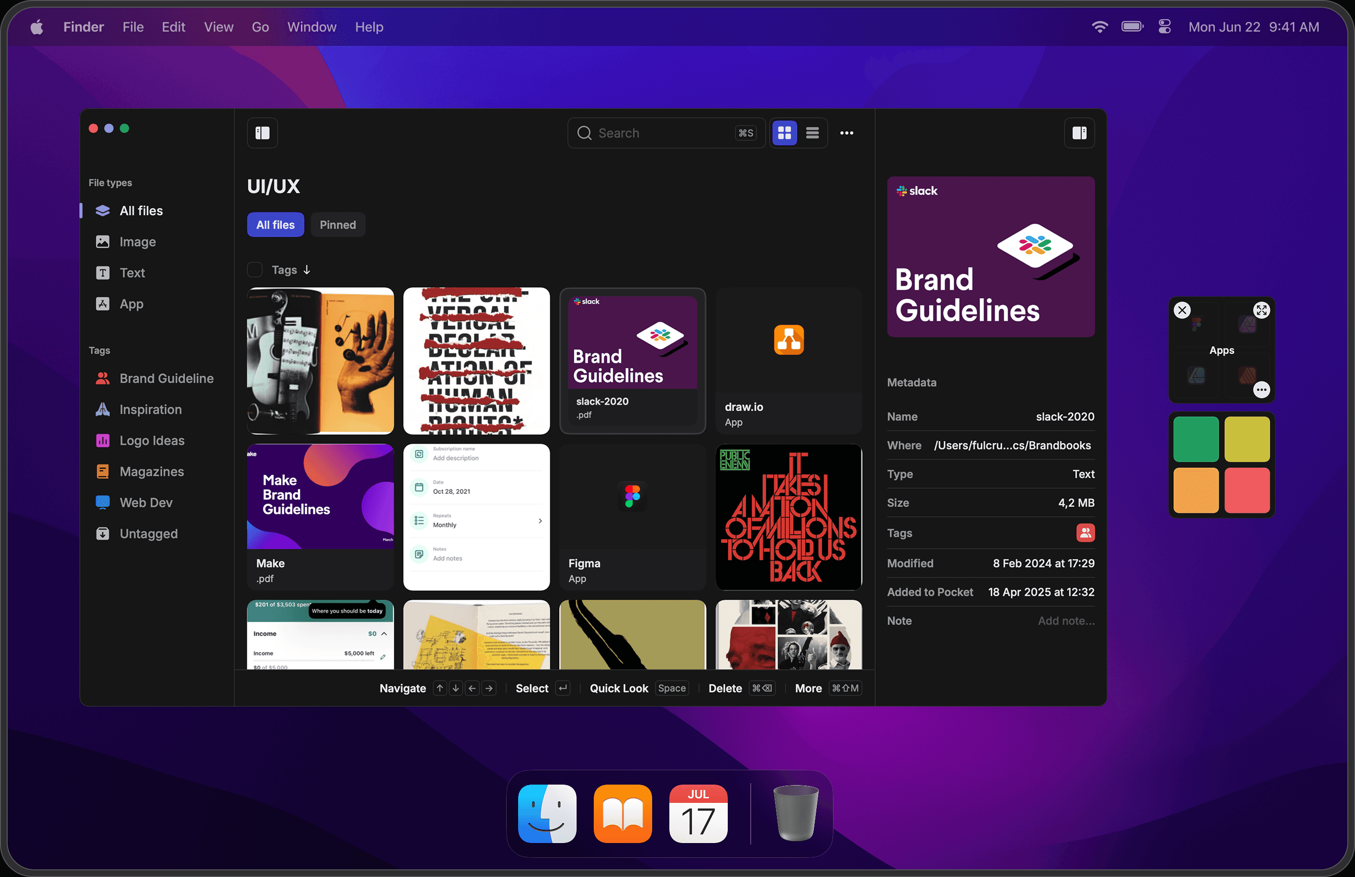Pick the orange color swatch
The width and height of the screenshot is (1355, 877).
pos(1196,490)
